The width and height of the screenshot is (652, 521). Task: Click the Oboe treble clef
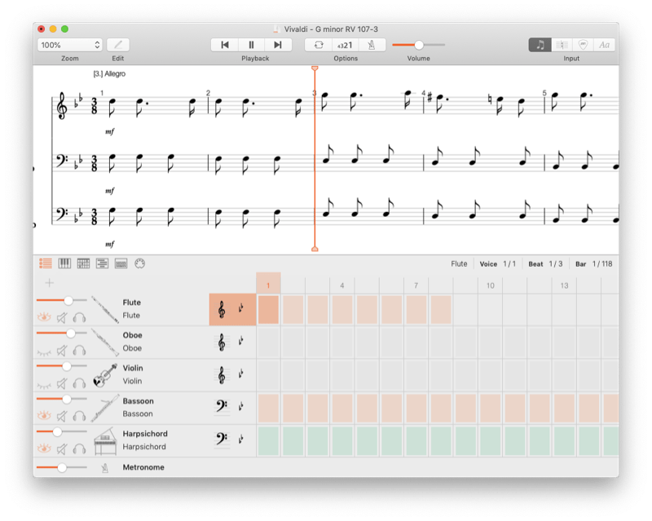pos(222,342)
